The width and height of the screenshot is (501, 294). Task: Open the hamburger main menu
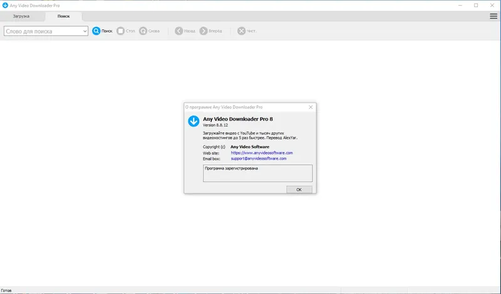pyautogui.click(x=493, y=16)
